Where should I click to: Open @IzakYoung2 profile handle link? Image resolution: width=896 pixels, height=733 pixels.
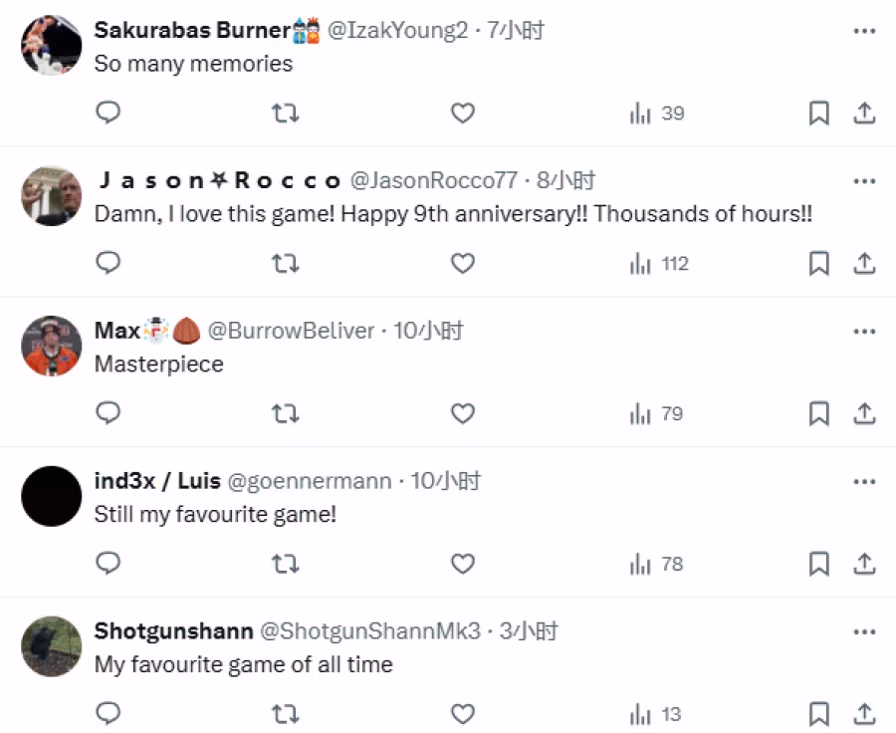397,31
